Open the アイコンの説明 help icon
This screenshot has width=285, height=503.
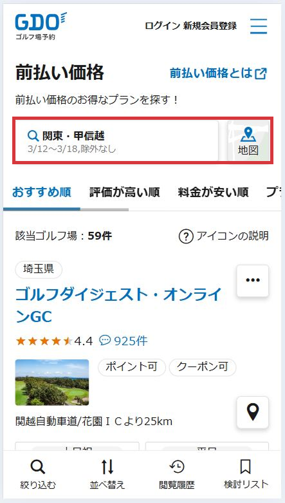pyautogui.click(x=186, y=237)
